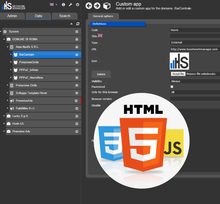Expand the PotezioneCivile tree node
220x204 pixels.
click(11, 62)
